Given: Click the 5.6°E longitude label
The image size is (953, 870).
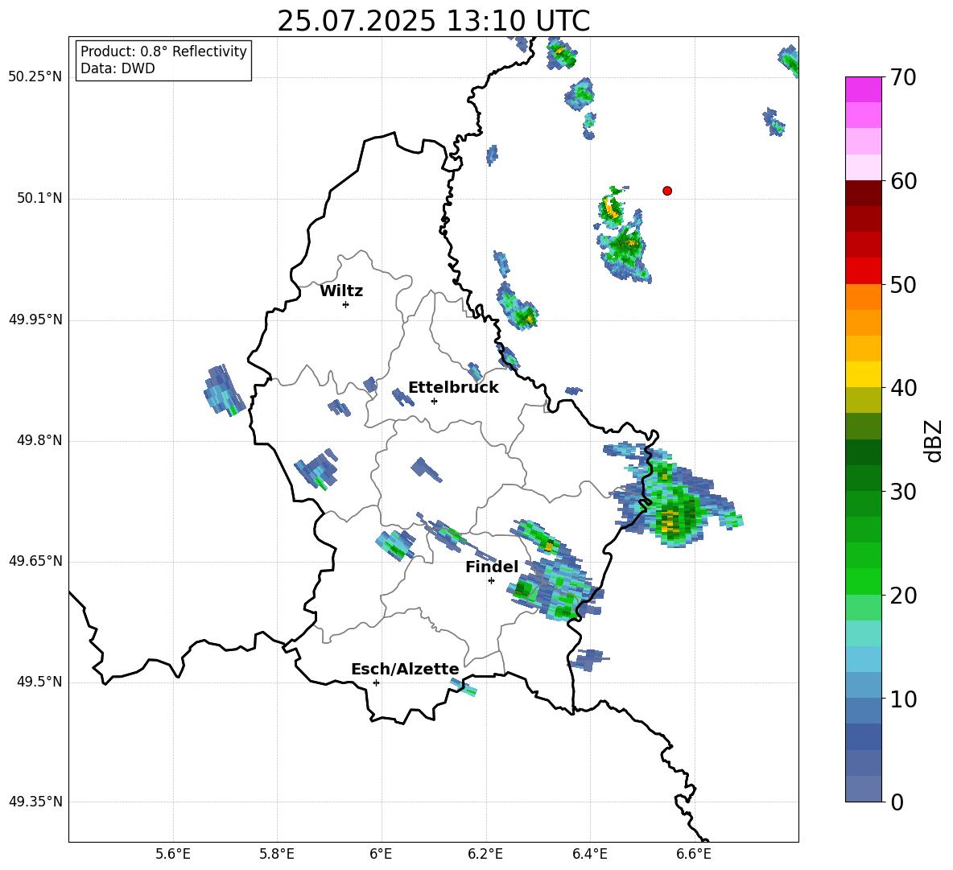Looking at the screenshot, I should 173,854.
